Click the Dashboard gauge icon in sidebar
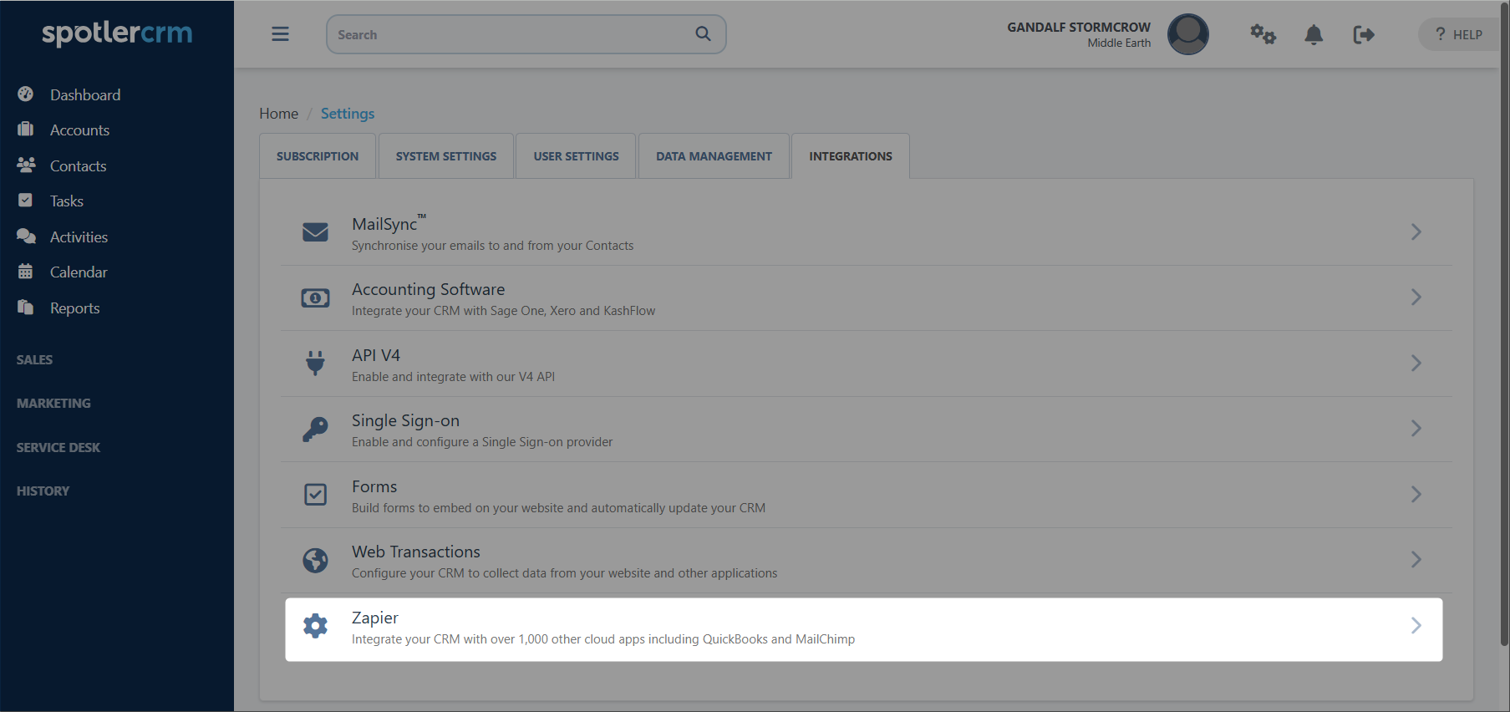This screenshot has width=1510, height=712. (26, 94)
